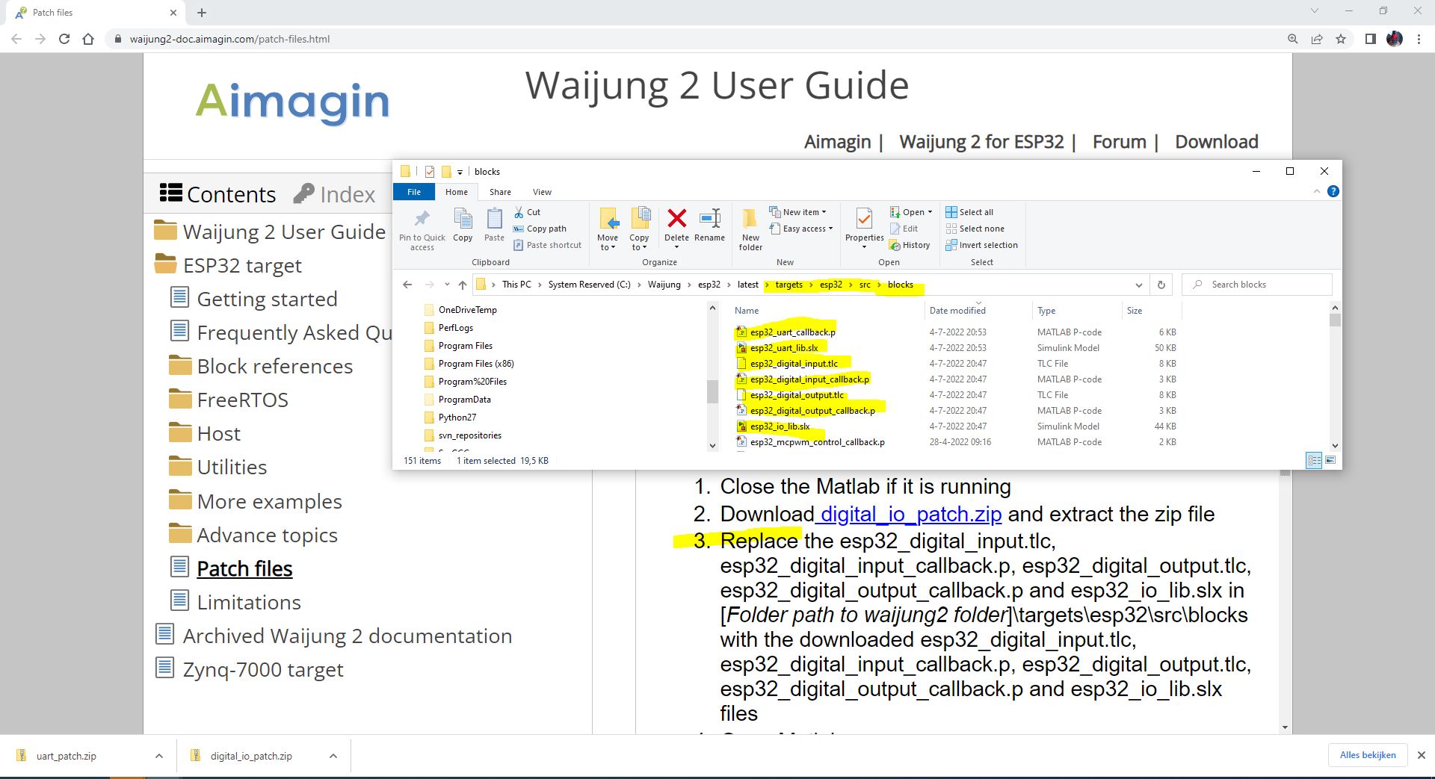Switch to details list view

coord(1313,460)
